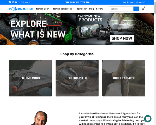
Task: Expand the Fishing equipment dropdown menu
Action: [x=63, y=9]
